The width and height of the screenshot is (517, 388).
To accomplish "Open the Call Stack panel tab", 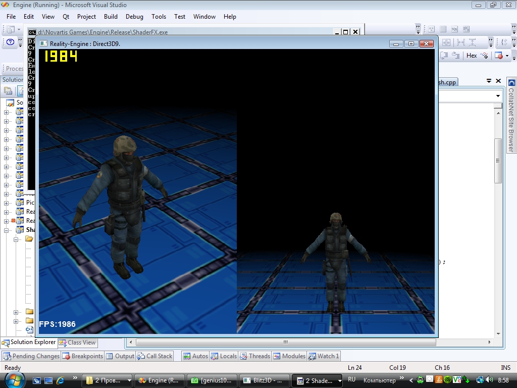I will pyautogui.click(x=154, y=356).
